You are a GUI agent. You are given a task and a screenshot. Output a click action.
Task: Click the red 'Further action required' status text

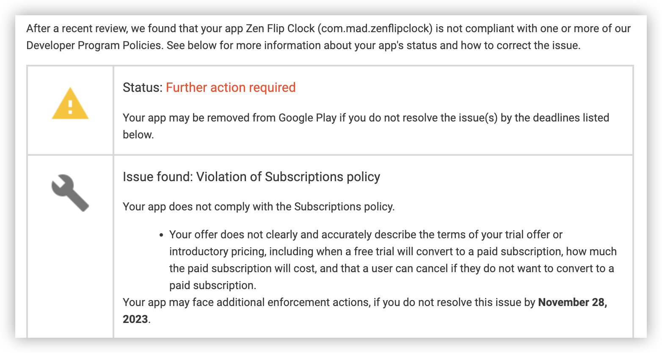(231, 87)
